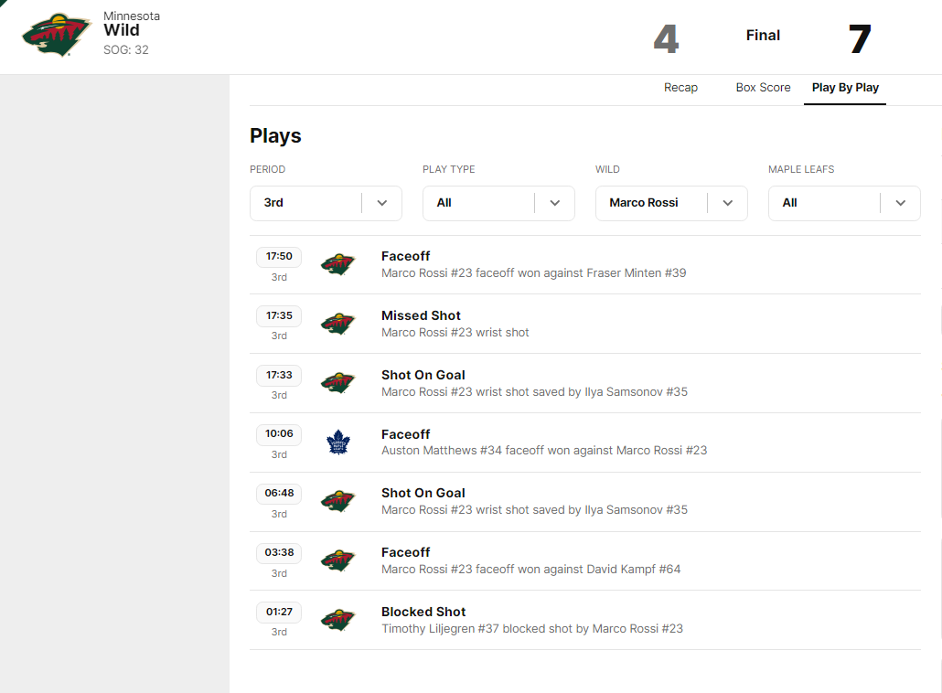Open Wild player filter showing Marco Rossi
The height and width of the screenshot is (693, 942).
point(670,203)
